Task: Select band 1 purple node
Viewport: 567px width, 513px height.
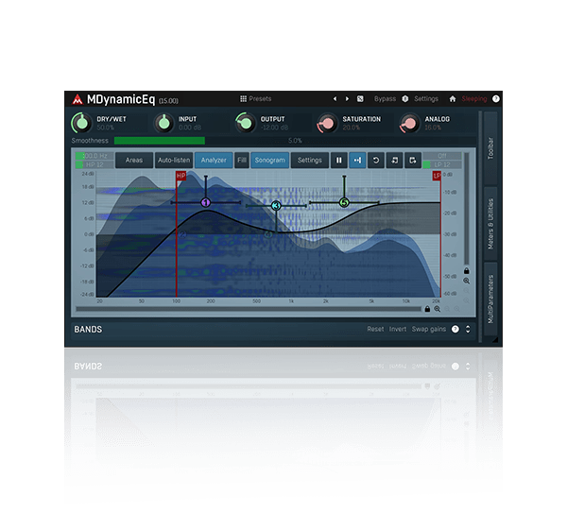Action: pyautogui.click(x=206, y=202)
